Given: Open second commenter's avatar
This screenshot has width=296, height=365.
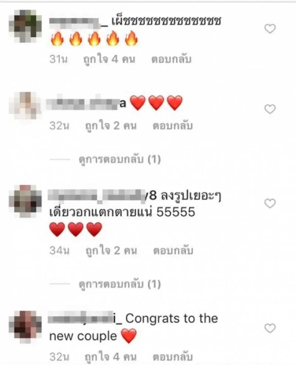Looking at the screenshot, I should pyautogui.click(x=25, y=105).
